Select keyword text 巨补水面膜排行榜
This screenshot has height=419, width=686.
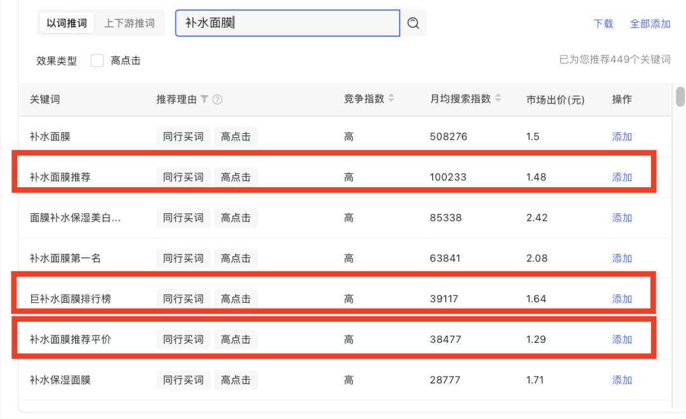tap(71, 299)
